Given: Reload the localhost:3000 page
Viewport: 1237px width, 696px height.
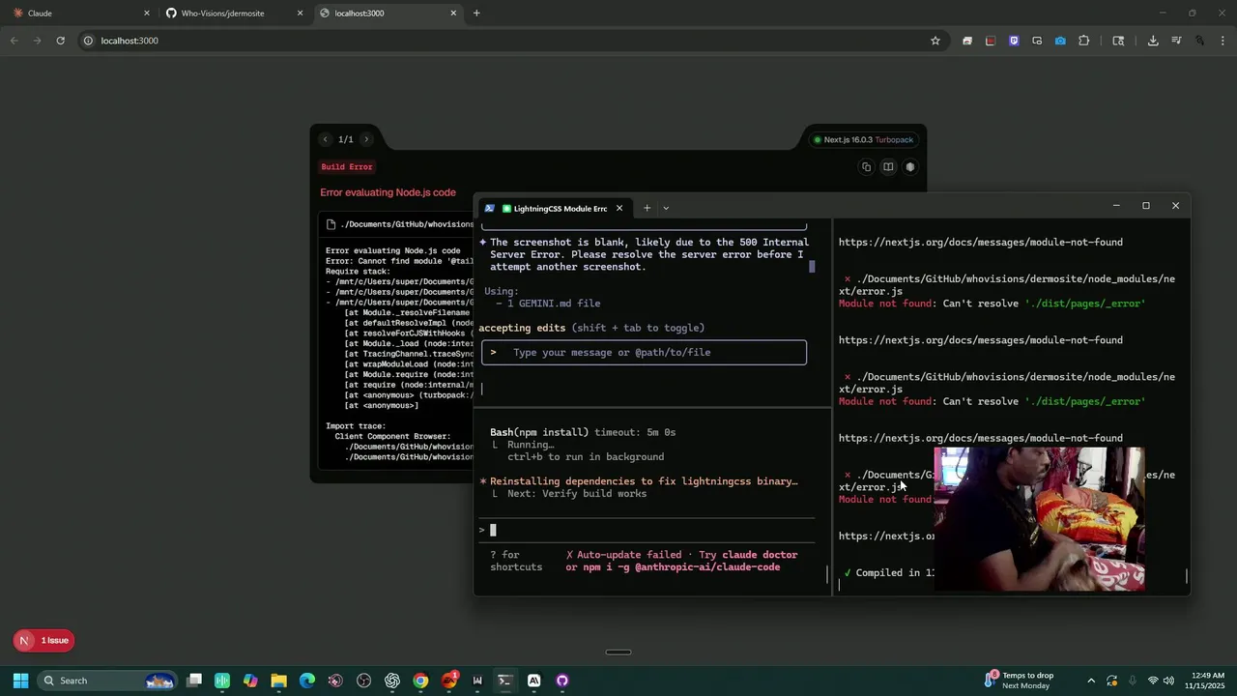Looking at the screenshot, I should [x=60, y=41].
